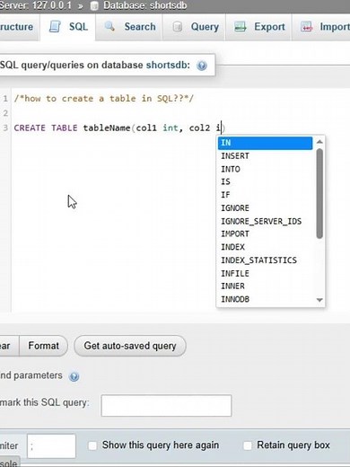
Task: Click the autocomplete list scrollbar thumb
Action: coord(319,193)
